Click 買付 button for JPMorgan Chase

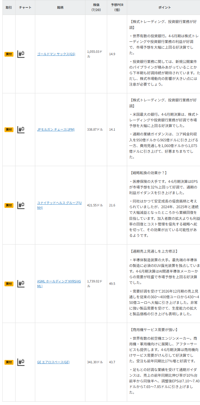click(x=9, y=130)
